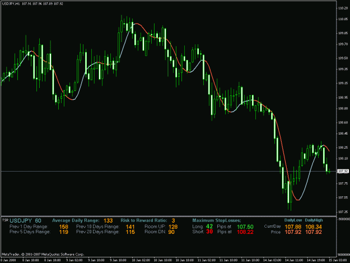
Task: Click the 110.05 price axis label
Action: click(x=343, y=19)
